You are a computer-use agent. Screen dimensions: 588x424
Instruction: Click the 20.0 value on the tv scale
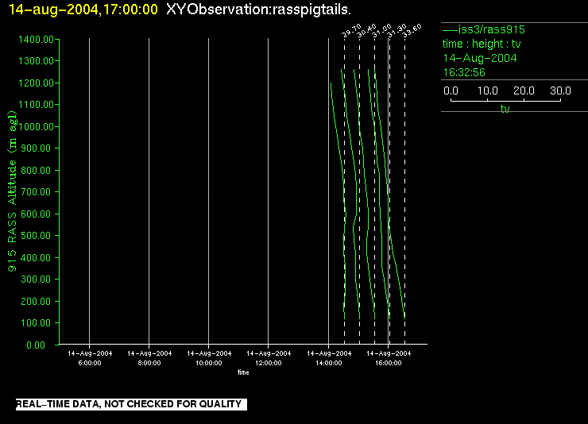tap(524, 91)
